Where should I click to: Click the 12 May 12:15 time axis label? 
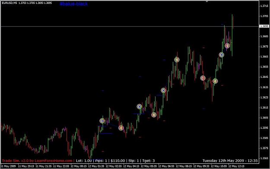coord(236,166)
